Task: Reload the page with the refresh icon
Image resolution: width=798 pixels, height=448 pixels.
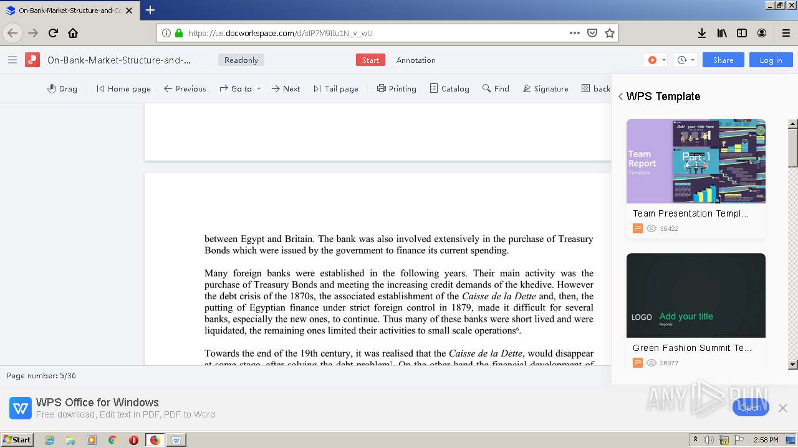Action: 53,33
